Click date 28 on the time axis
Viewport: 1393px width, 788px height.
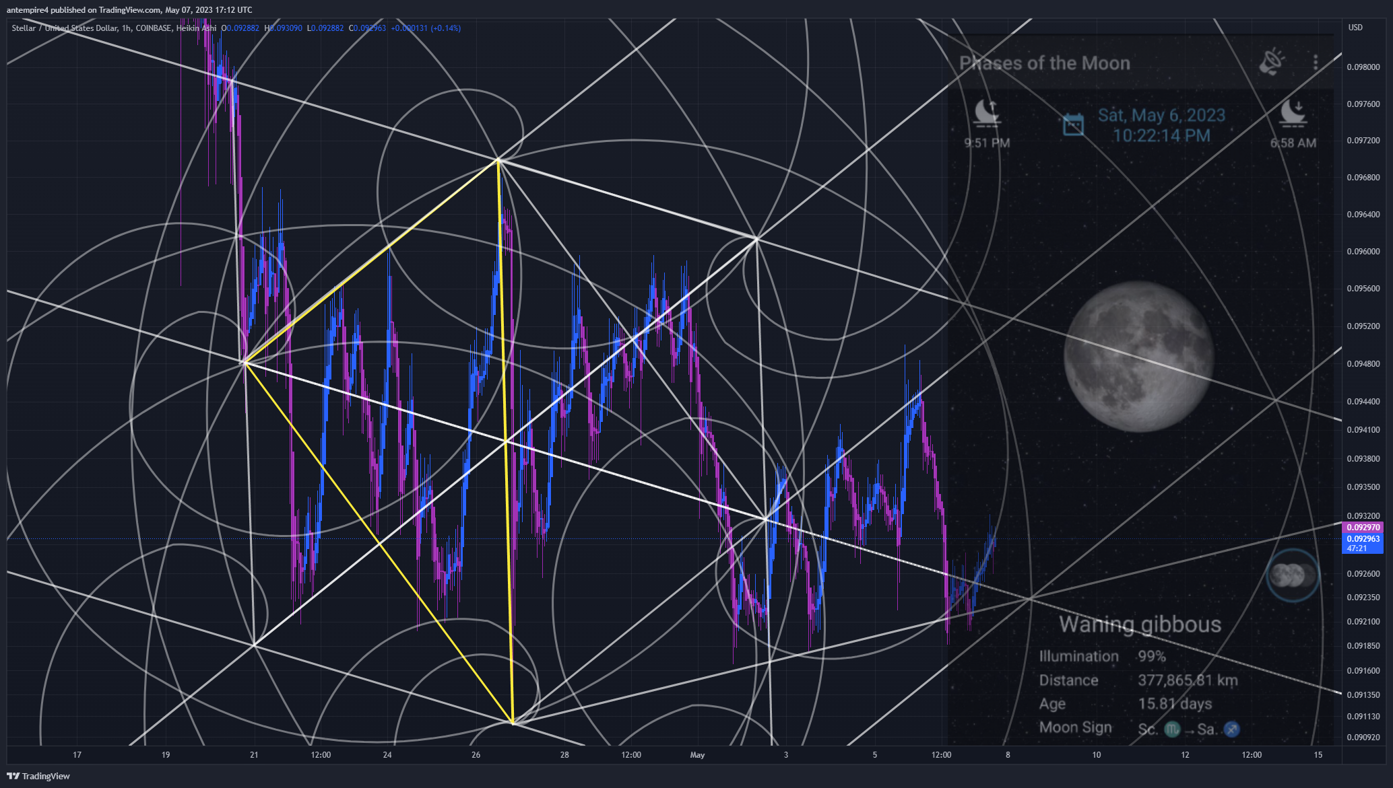[x=564, y=755]
